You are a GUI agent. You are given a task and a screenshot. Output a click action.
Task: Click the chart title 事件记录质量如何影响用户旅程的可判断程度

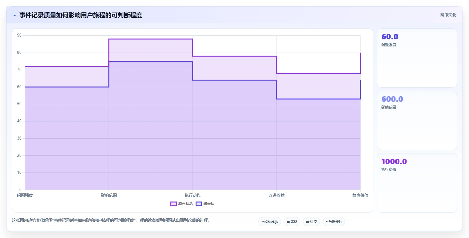81,15
